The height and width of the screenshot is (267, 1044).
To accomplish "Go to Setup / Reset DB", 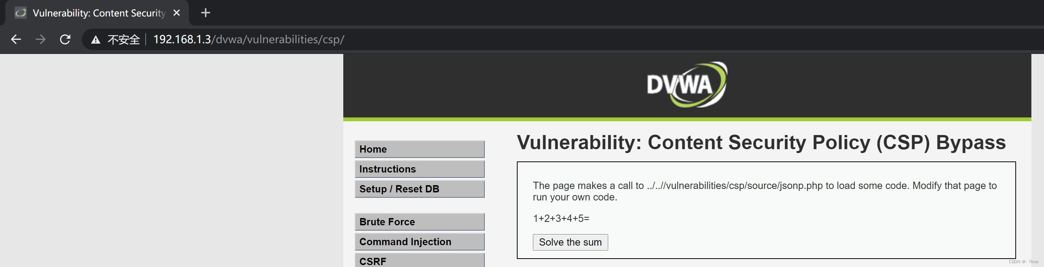I will (419, 189).
